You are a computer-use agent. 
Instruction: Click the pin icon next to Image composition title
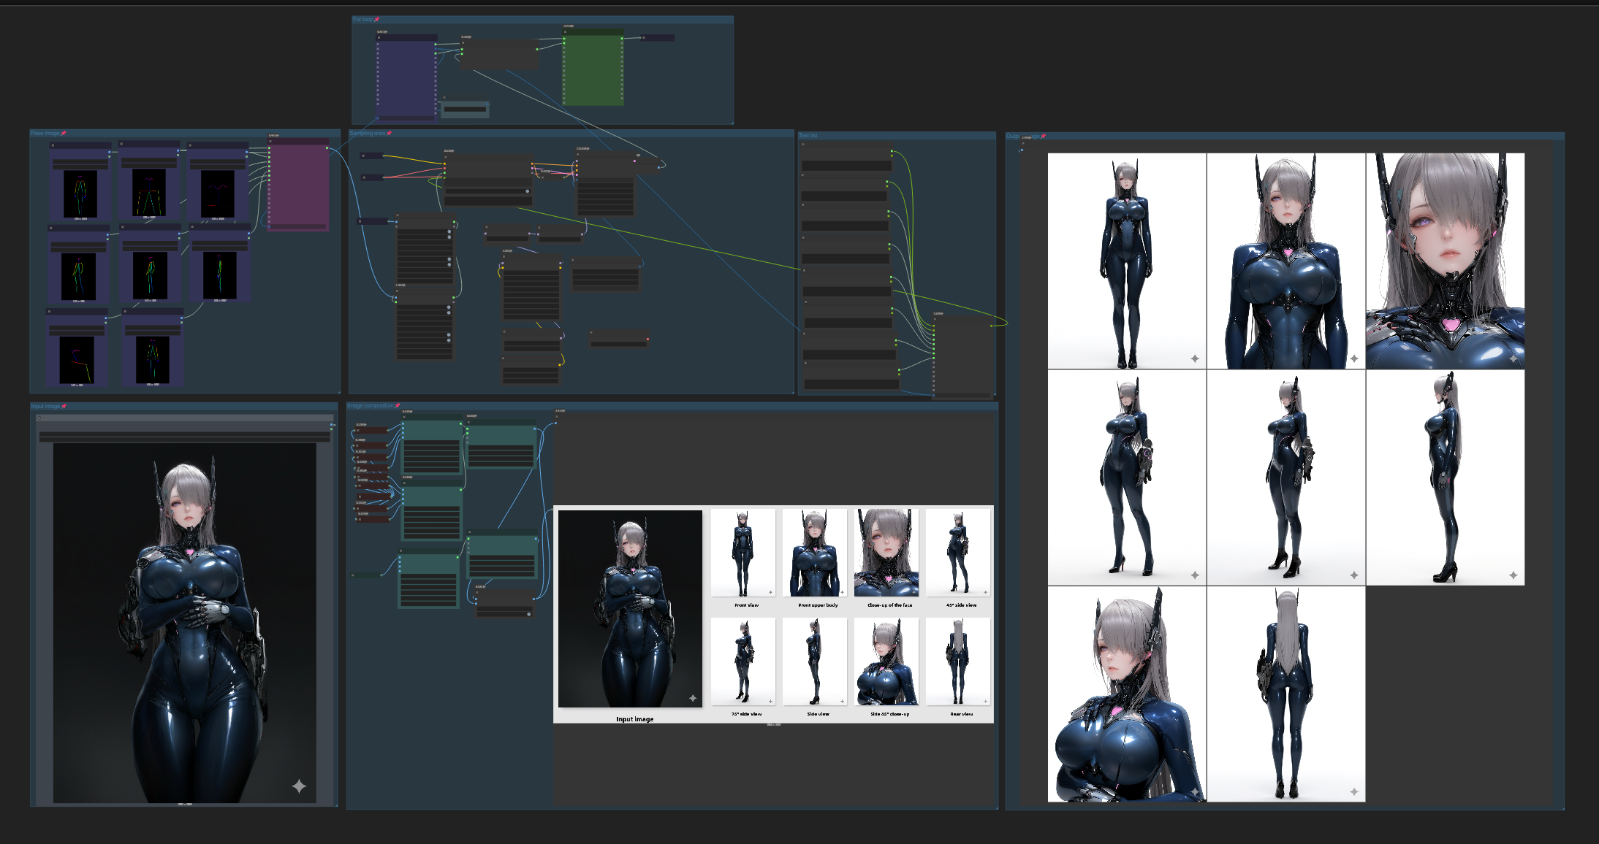tap(398, 406)
